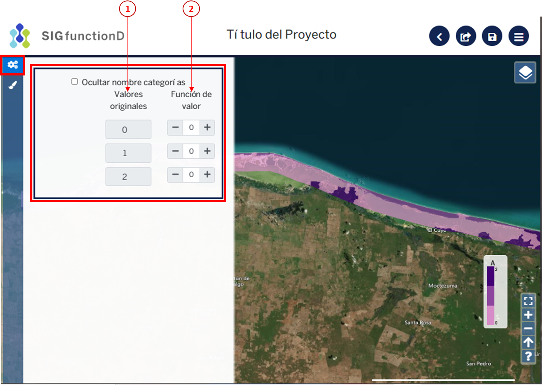The image size is (542, 385).
Task: Click the light pink legend swatch
Action: tap(490, 315)
